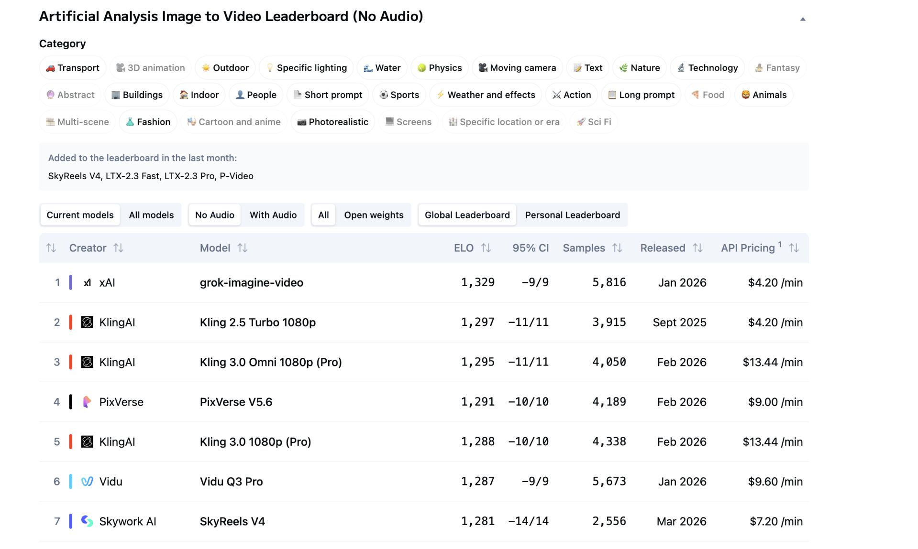Collapse the leaderboard section with top caret

coord(802,19)
